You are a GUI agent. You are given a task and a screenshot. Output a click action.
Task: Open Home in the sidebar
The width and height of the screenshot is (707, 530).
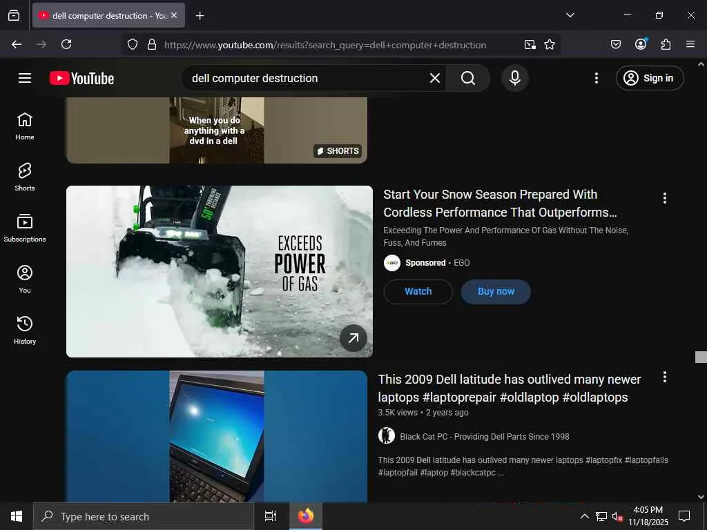(x=25, y=126)
